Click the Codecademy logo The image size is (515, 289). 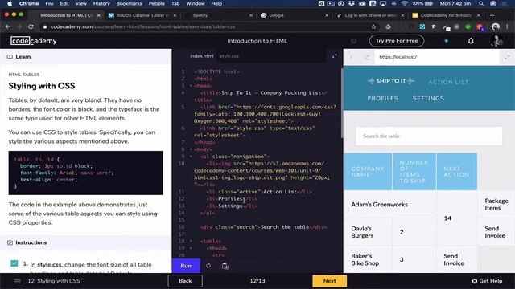[x=34, y=41]
